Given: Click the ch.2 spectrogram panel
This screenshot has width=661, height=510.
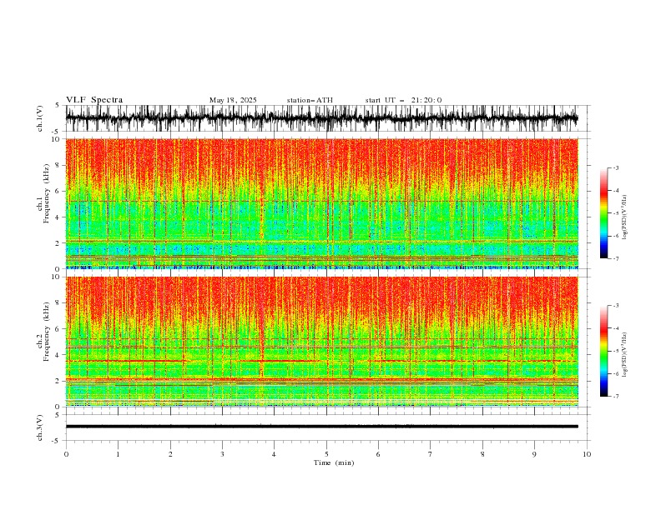Looking at the screenshot, I should tap(322, 342).
